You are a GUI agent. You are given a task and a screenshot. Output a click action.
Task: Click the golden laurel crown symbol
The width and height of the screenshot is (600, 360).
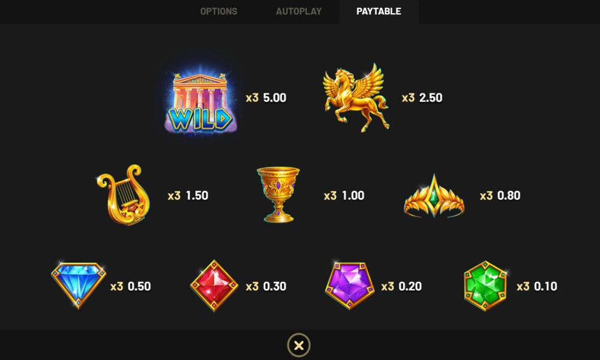click(434, 196)
